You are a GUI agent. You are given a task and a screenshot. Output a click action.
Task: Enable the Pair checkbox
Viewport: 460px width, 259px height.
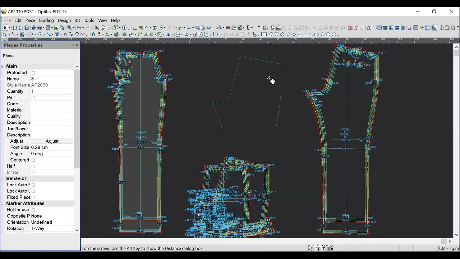click(x=33, y=97)
